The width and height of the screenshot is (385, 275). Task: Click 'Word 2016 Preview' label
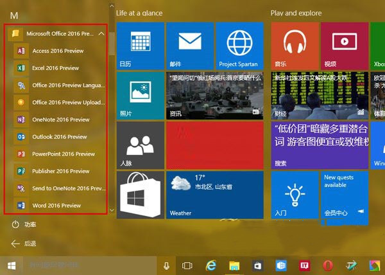[56, 206]
